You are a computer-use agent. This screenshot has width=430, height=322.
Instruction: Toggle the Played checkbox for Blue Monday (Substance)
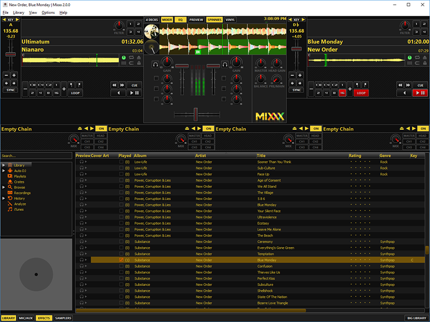click(x=121, y=260)
